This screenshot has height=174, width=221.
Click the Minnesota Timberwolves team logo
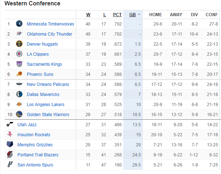(19, 24)
